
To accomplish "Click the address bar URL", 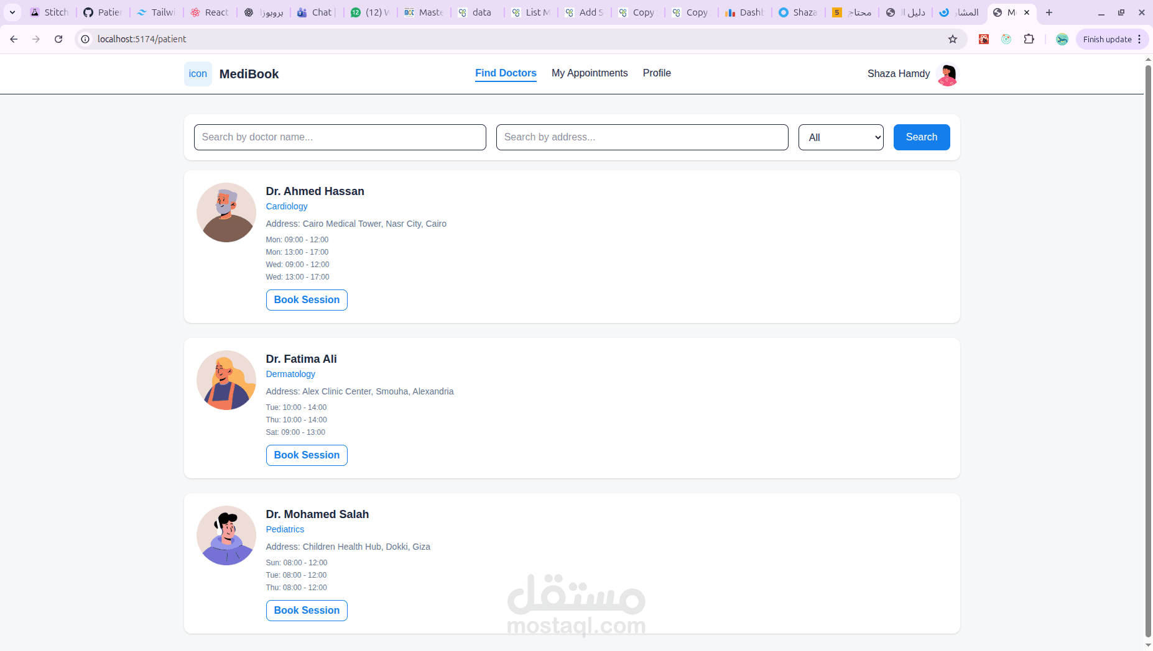I will click(x=142, y=39).
